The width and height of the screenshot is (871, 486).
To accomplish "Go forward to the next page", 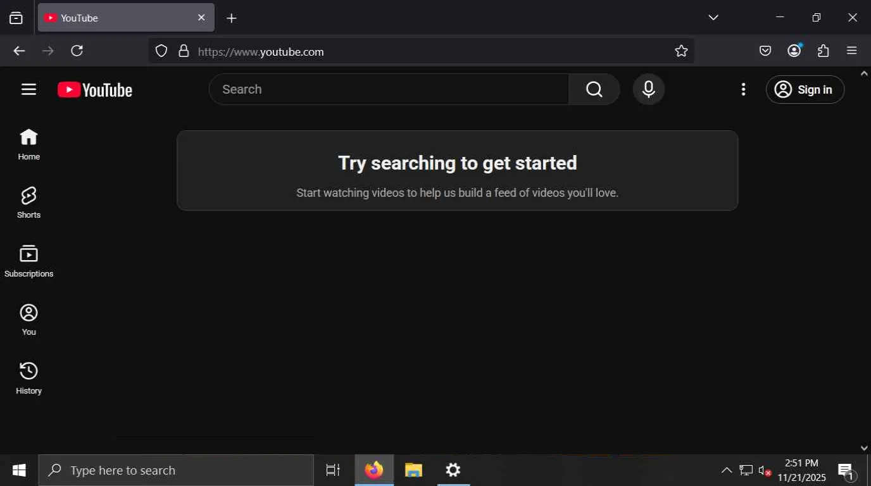I will pos(48,51).
